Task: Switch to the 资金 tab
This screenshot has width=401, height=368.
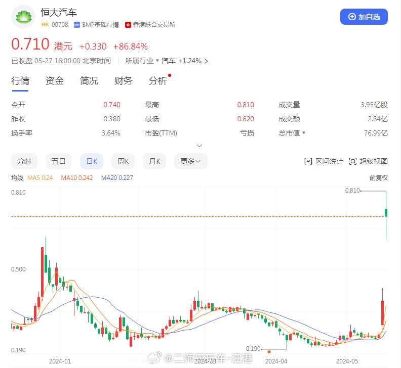Action: tap(55, 81)
